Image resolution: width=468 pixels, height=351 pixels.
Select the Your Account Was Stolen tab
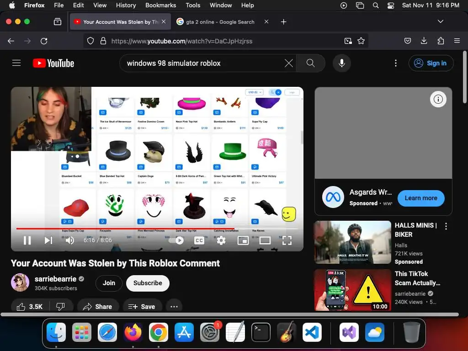click(121, 22)
